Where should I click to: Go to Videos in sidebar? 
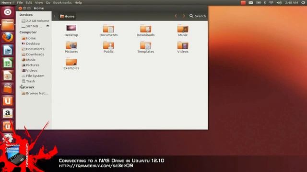30,70
